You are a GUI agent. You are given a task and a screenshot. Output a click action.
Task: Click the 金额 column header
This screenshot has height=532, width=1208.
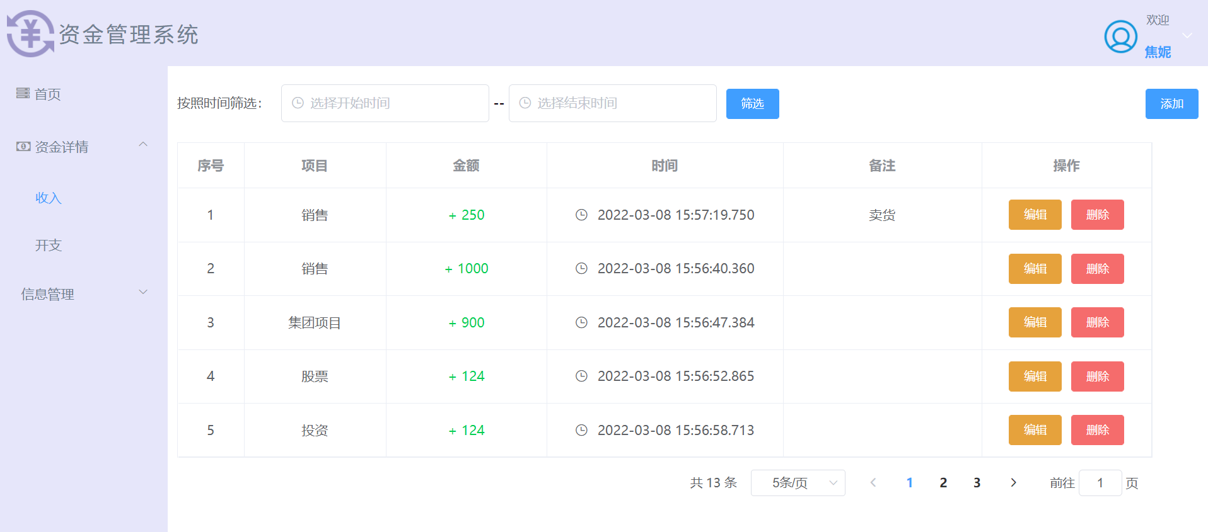(466, 166)
